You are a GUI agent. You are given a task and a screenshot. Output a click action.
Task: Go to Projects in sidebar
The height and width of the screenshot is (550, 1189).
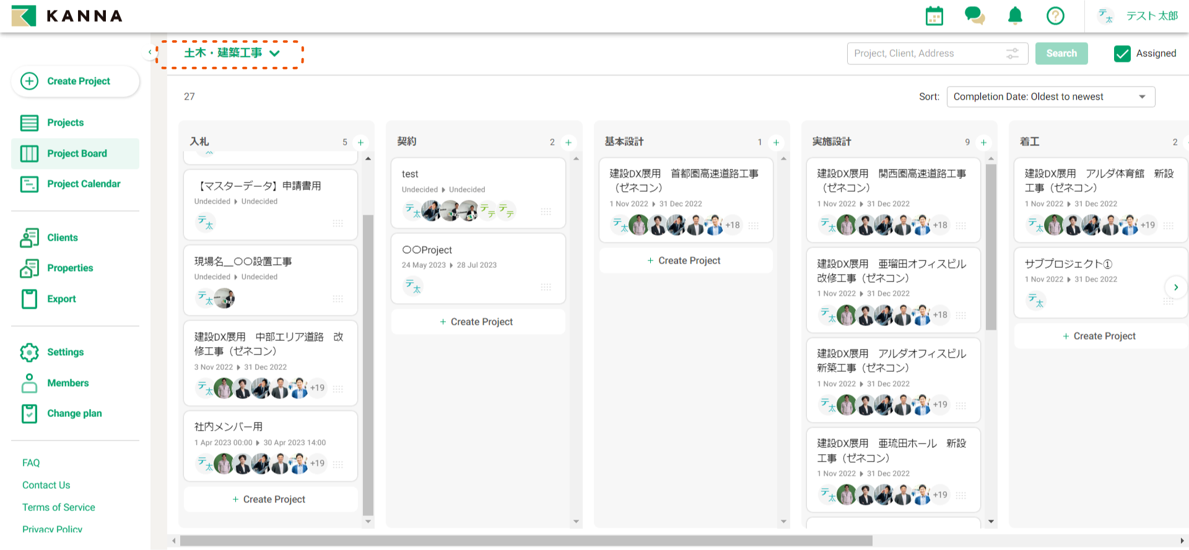[x=65, y=122]
